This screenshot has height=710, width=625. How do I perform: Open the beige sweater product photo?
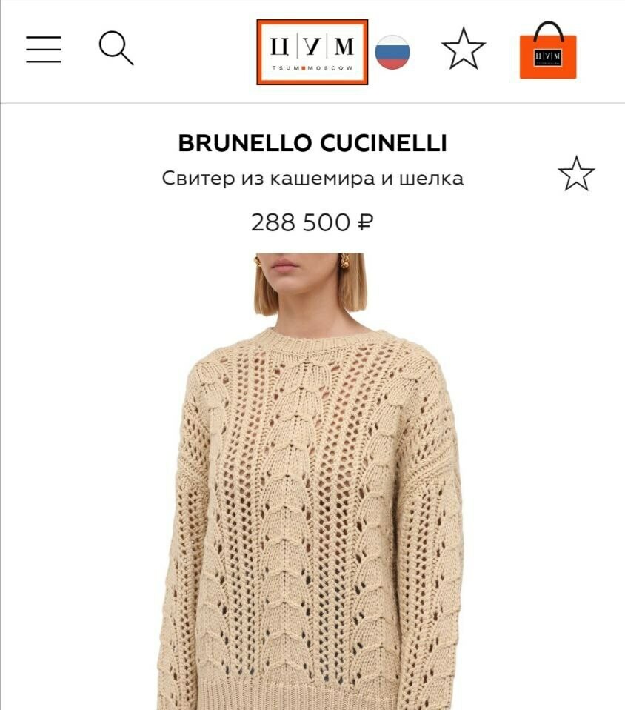tap(312, 481)
